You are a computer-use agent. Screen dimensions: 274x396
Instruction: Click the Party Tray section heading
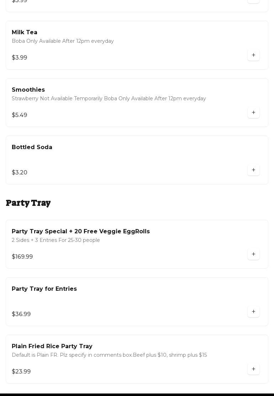coord(28,203)
